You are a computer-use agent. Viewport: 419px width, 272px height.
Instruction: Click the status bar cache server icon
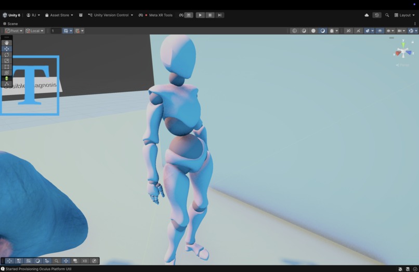(x=408, y=269)
